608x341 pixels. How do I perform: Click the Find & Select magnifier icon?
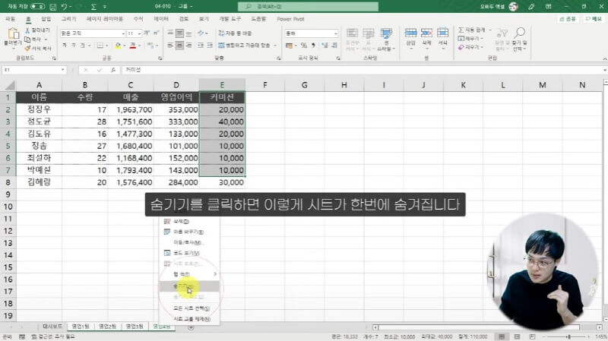[520, 33]
